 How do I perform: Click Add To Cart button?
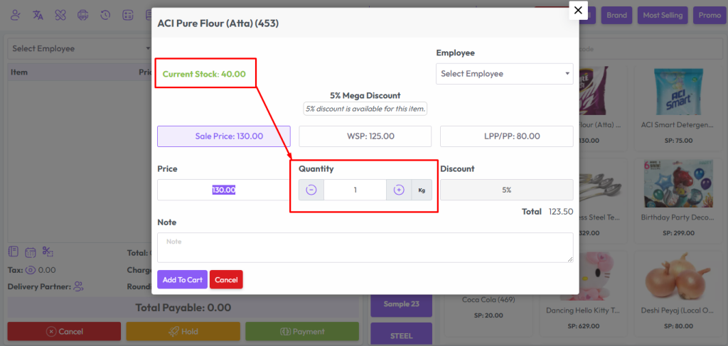pos(183,280)
